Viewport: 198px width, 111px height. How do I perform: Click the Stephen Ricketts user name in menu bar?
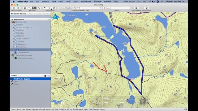click(173, 2)
